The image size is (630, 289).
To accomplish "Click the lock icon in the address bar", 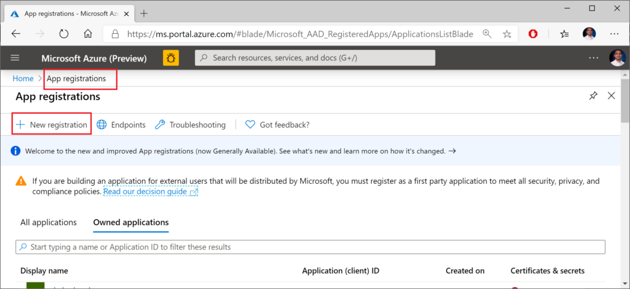I will (x=115, y=34).
